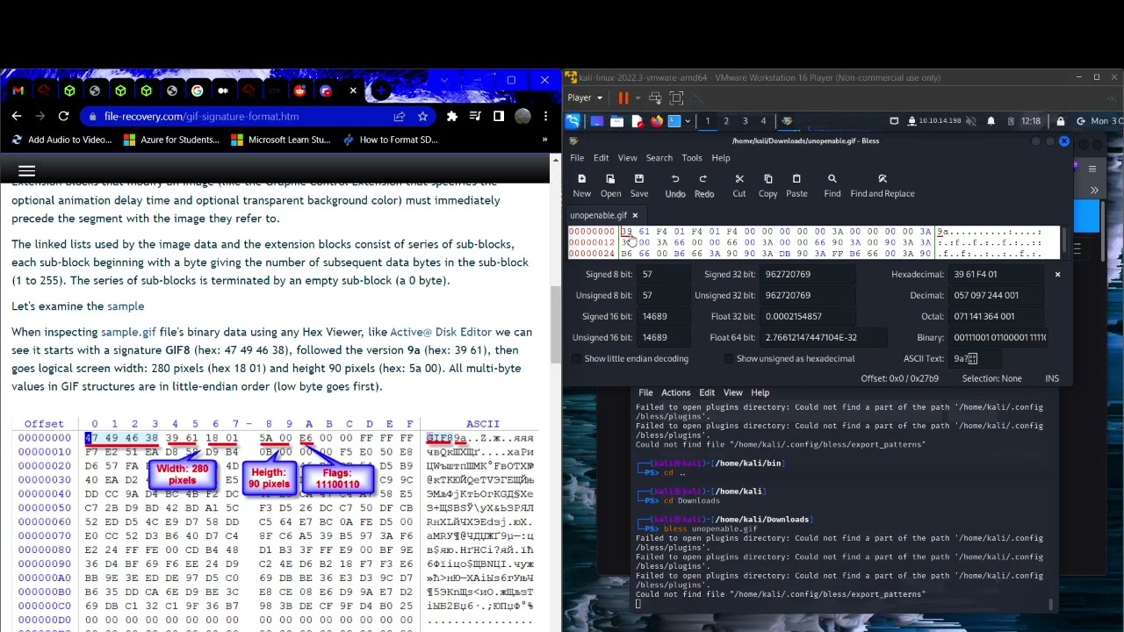
Task: Send Ctrl+Alt+Del to the VM
Action: pos(656,98)
